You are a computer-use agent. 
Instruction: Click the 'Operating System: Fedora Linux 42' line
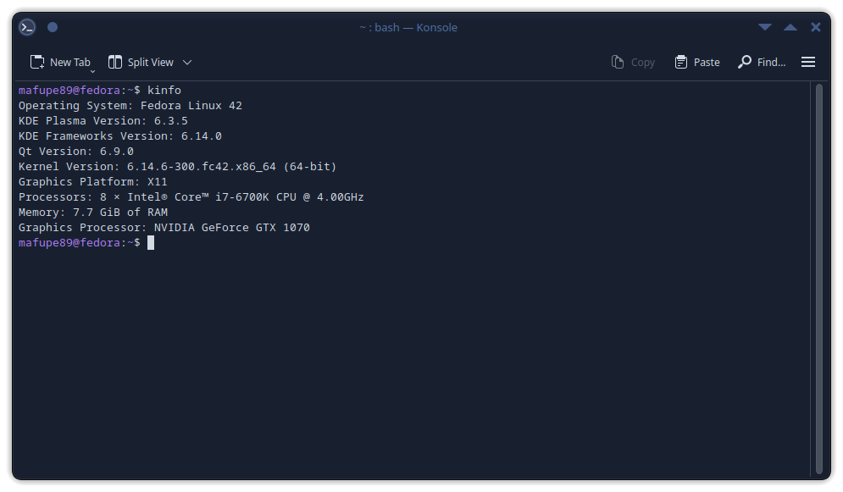tap(130, 106)
